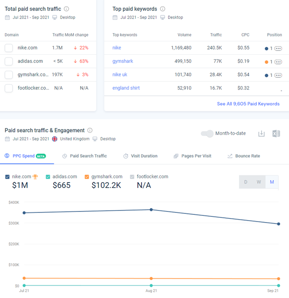Click info icon next to Top paid keywords
Screen dimensions: 289x298
pyautogui.click(x=162, y=9)
